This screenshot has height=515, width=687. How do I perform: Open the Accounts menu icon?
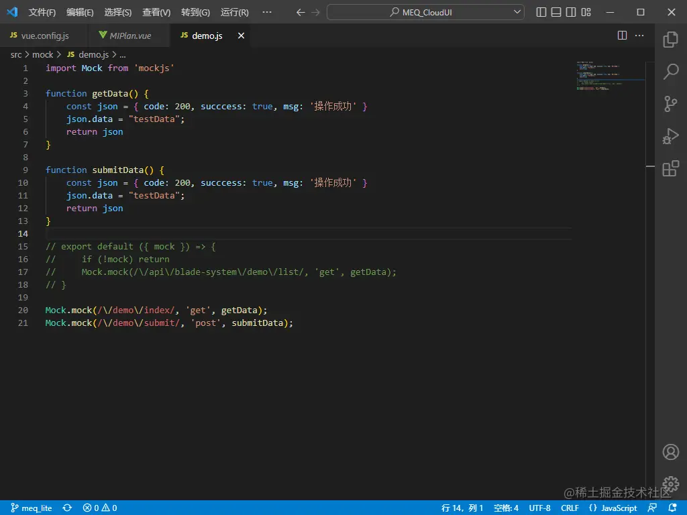pyautogui.click(x=670, y=451)
